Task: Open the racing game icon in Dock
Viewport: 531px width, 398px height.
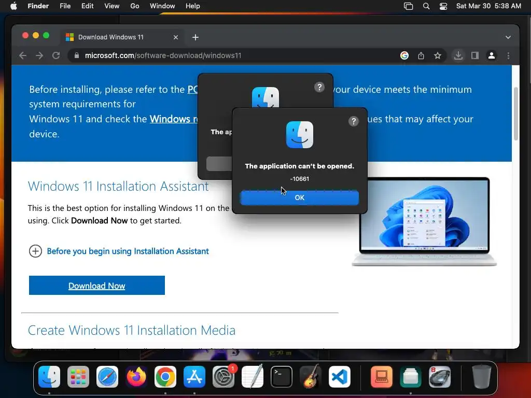Action: tap(440, 377)
